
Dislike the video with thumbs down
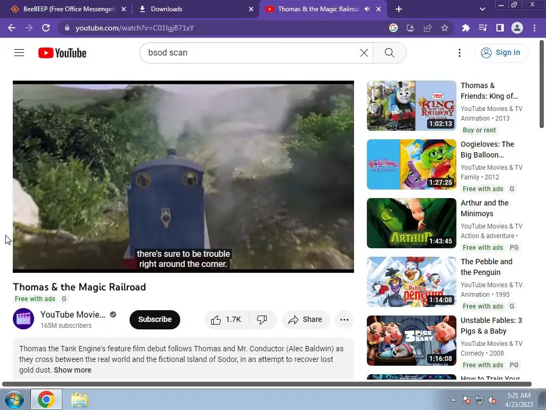pos(262,319)
